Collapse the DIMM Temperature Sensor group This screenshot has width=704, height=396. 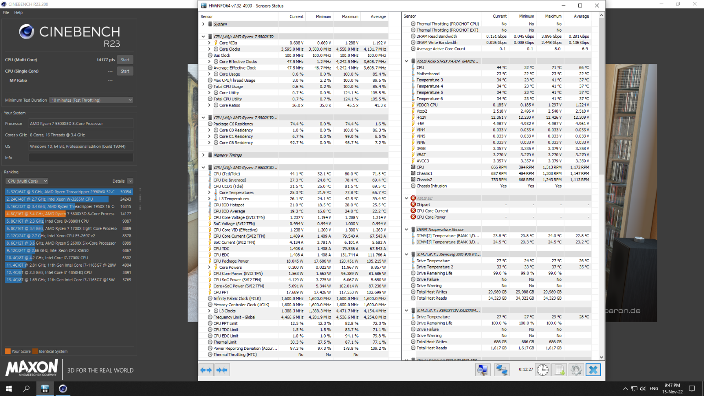click(407, 229)
